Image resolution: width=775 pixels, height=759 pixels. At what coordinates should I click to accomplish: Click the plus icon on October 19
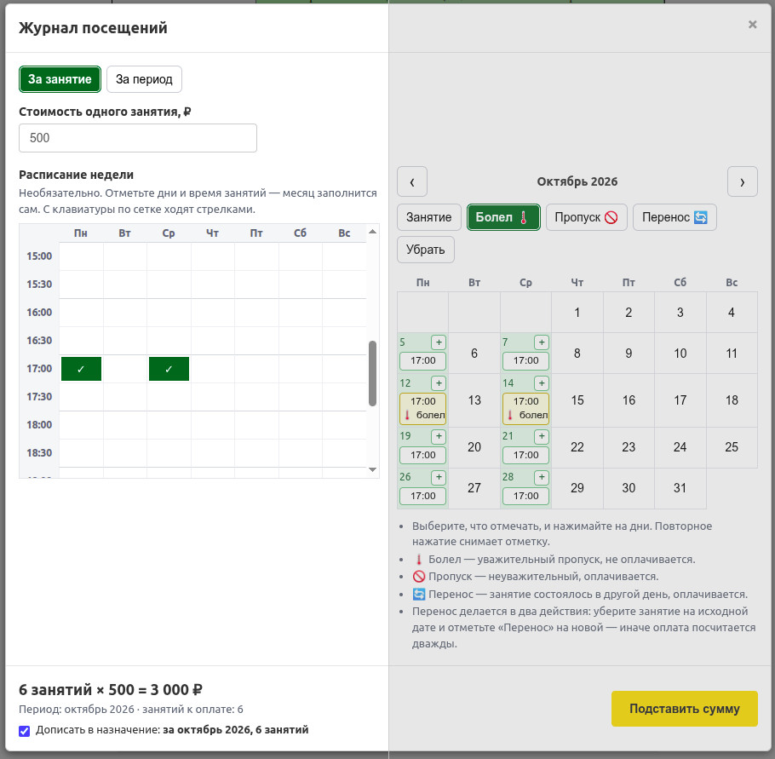click(439, 437)
